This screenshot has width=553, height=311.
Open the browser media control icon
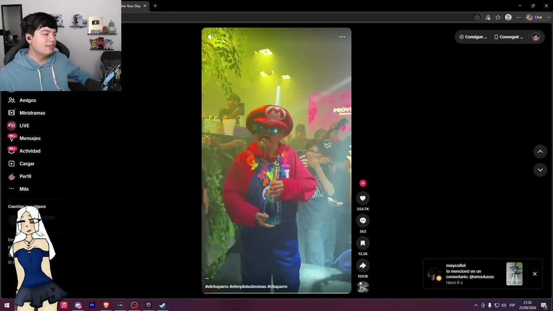tap(488, 17)
